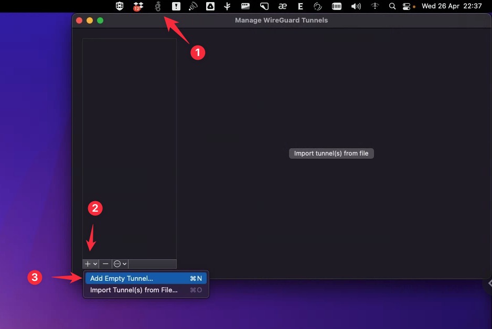Click the empty tunnels list area

pos(130,149)
